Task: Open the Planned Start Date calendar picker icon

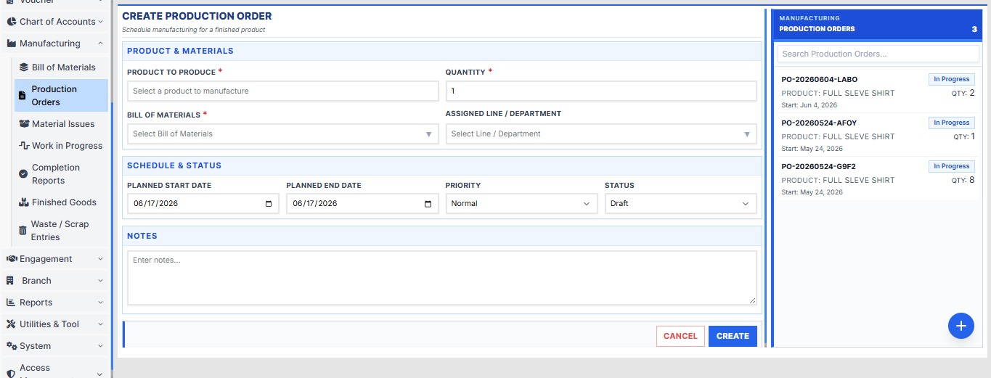Action: point(269,204)
